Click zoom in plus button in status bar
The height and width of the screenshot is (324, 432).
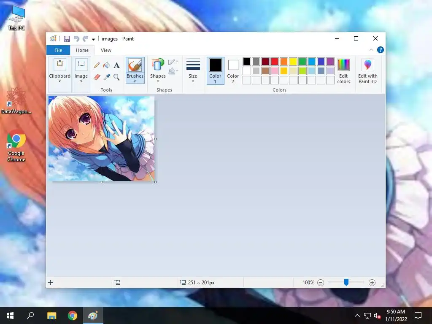(372, 283)
